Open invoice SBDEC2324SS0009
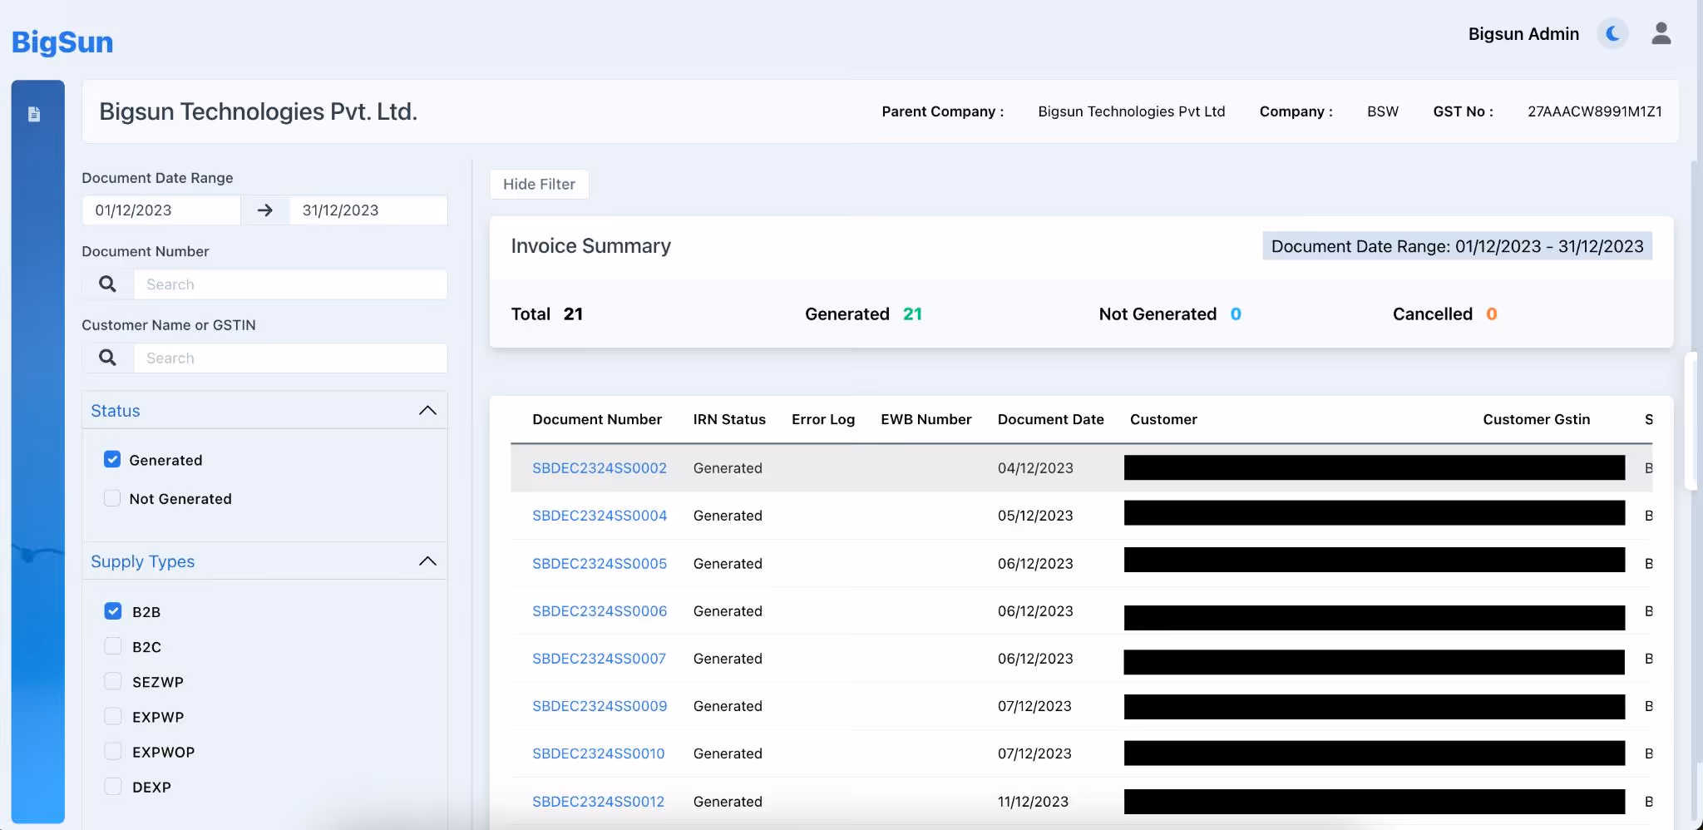The height and width of the screenshot is (830, 1703). [599, 706]
